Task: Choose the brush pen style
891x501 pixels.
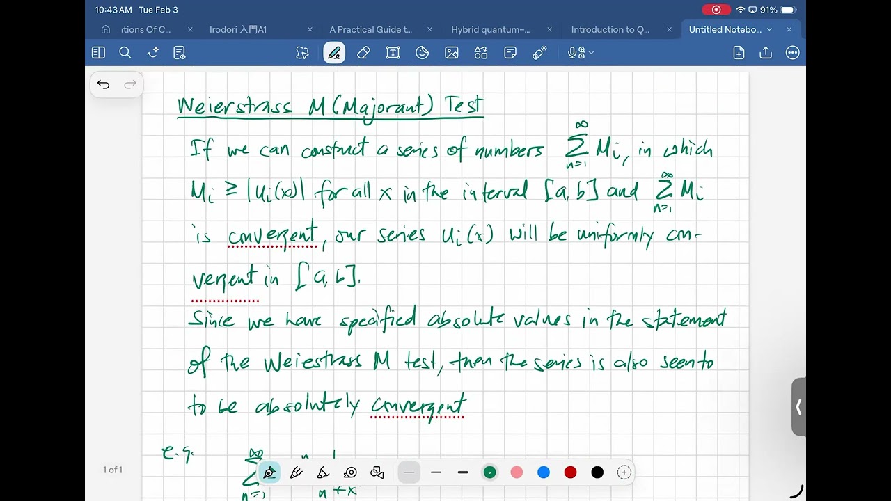Action: (x=323, y=473)
